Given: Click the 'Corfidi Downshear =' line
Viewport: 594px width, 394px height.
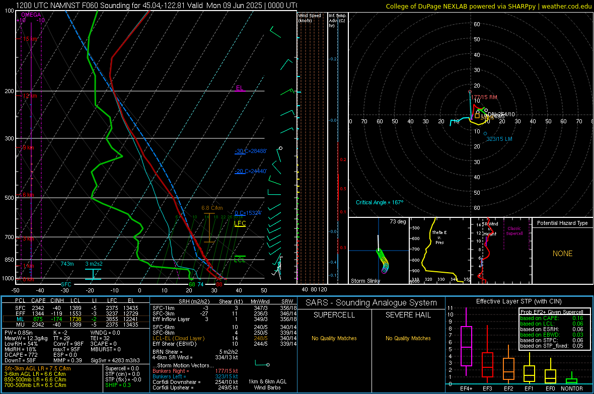Looking at the screenshot, I should coord(195,382).
